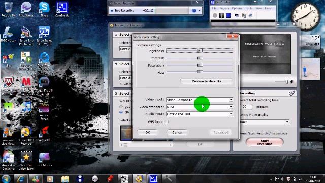Show hidden icons in system tray
325x183 pixels.
(x=271, y=179)
